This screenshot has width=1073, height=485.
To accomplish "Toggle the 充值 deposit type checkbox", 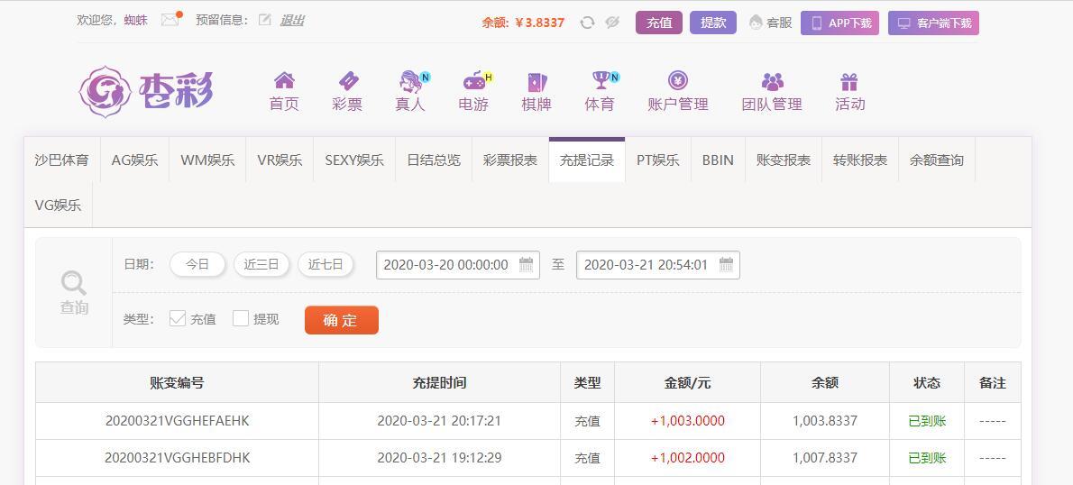I will point(178,318).
